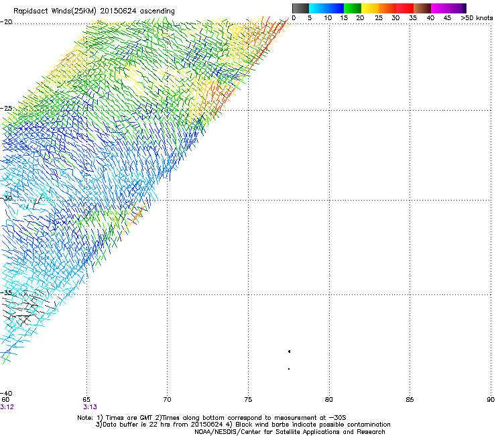Click the '80' longitude axis label
Image resolution: width=496 pixels, height=436 pixels.
pos(329,400)
